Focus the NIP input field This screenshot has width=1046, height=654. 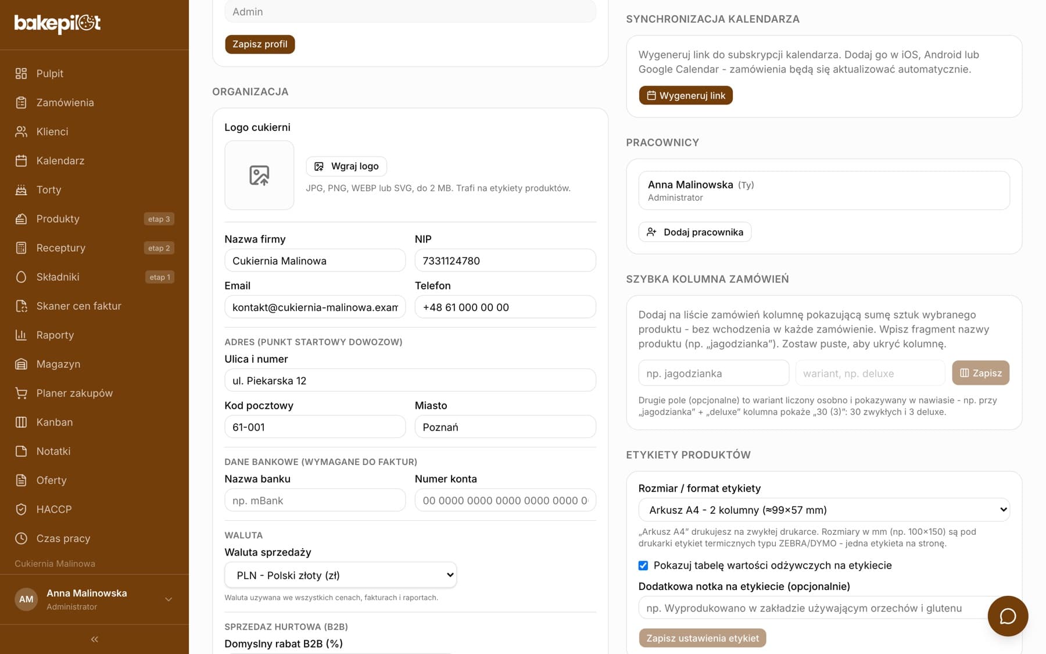tap(506, 260)
